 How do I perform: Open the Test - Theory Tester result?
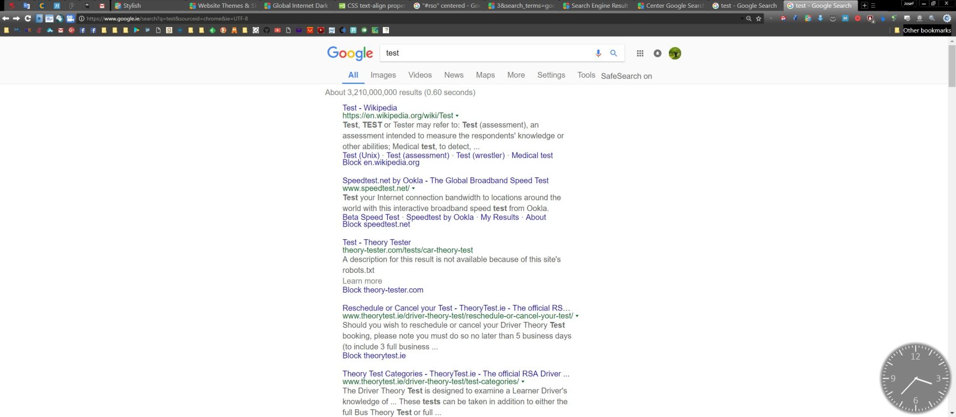click(x=377, y=242)
